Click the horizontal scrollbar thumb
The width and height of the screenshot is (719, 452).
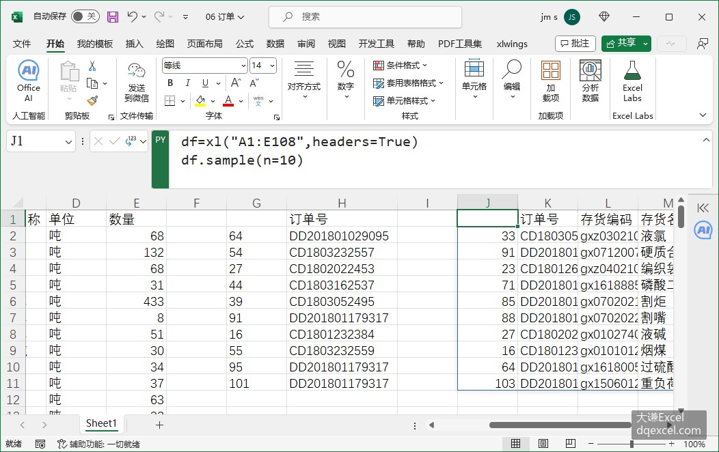point(560,425)
